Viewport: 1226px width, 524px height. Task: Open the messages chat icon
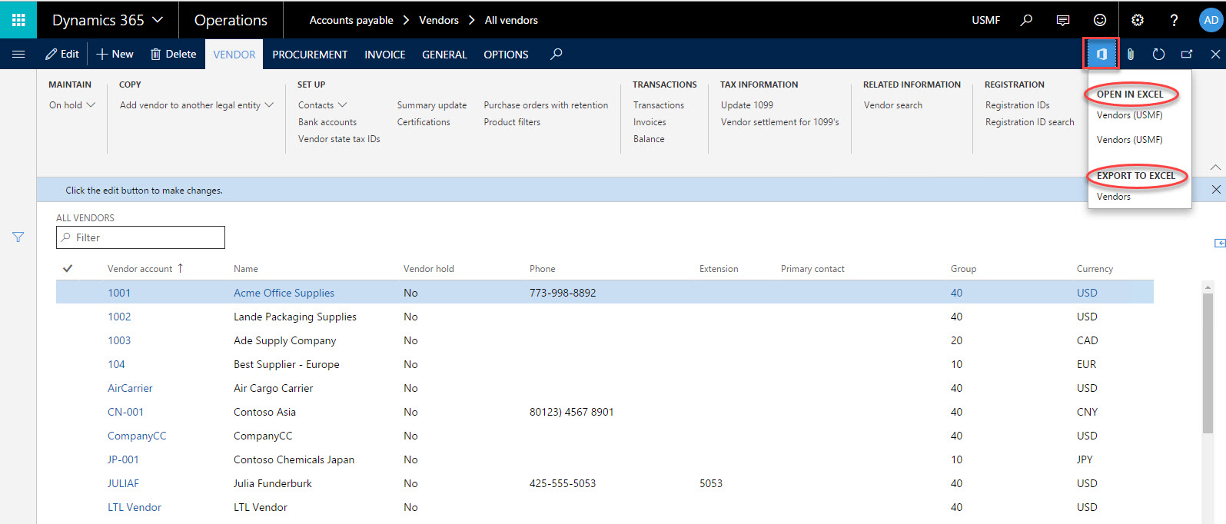pyautogui.click(x=1063, y=20)
